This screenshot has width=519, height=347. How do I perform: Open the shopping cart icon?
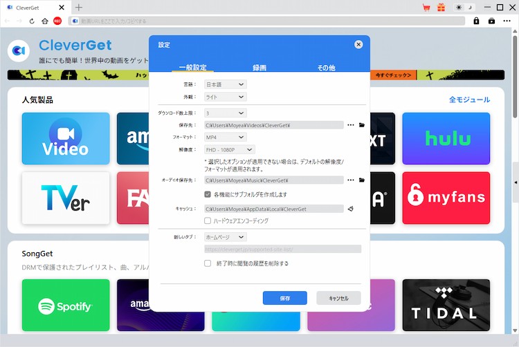pos(426,8)
